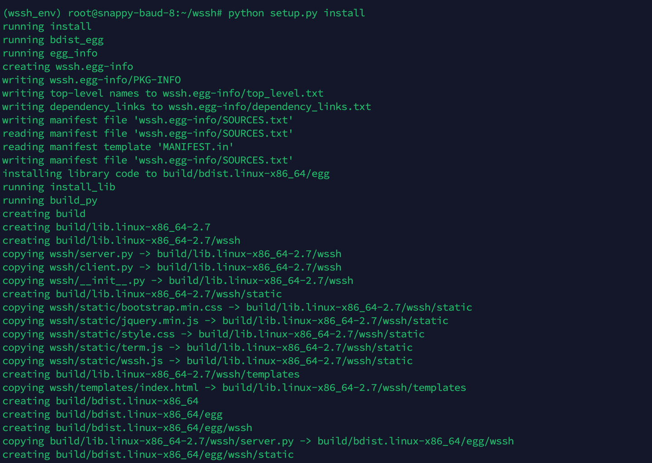Click the 'creating build/bdist.linux-x86_64/egg/wssh/static' line
This screenshot has height=463, width=652.
(x=148, y=454)
